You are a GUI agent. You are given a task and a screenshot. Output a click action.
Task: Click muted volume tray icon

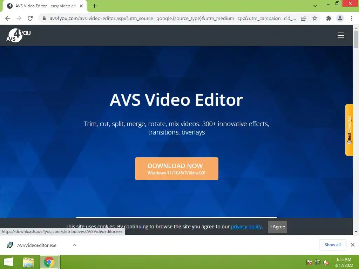(x=326, y=262)
